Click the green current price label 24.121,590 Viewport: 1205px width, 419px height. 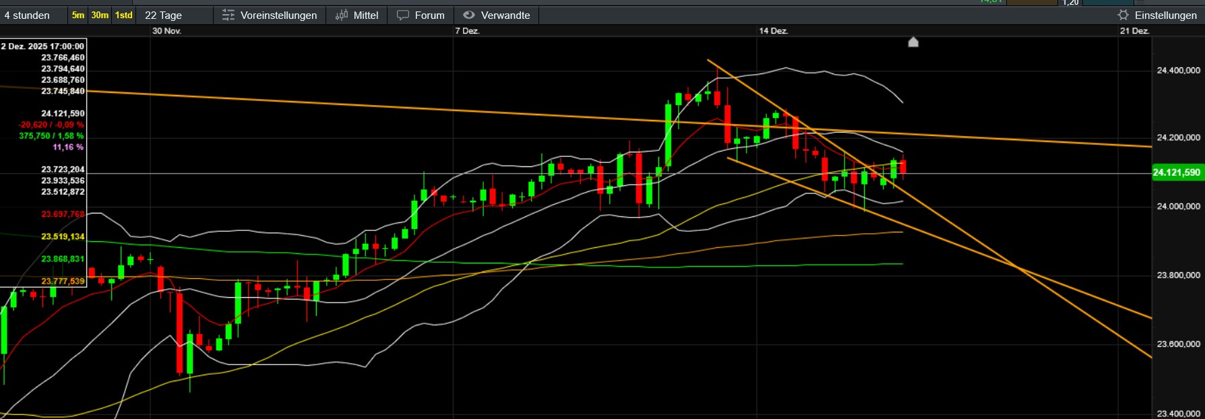tap(1177, 172)
